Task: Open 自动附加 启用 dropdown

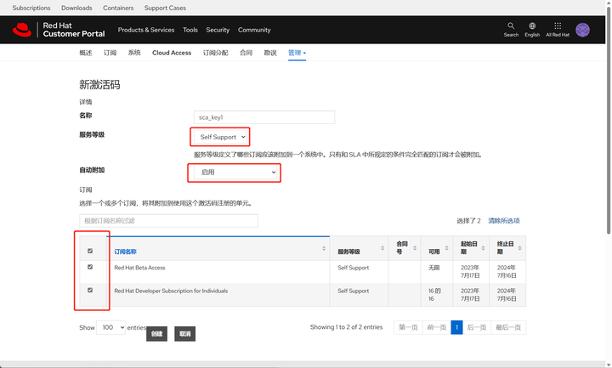Action: coord(235,172)
